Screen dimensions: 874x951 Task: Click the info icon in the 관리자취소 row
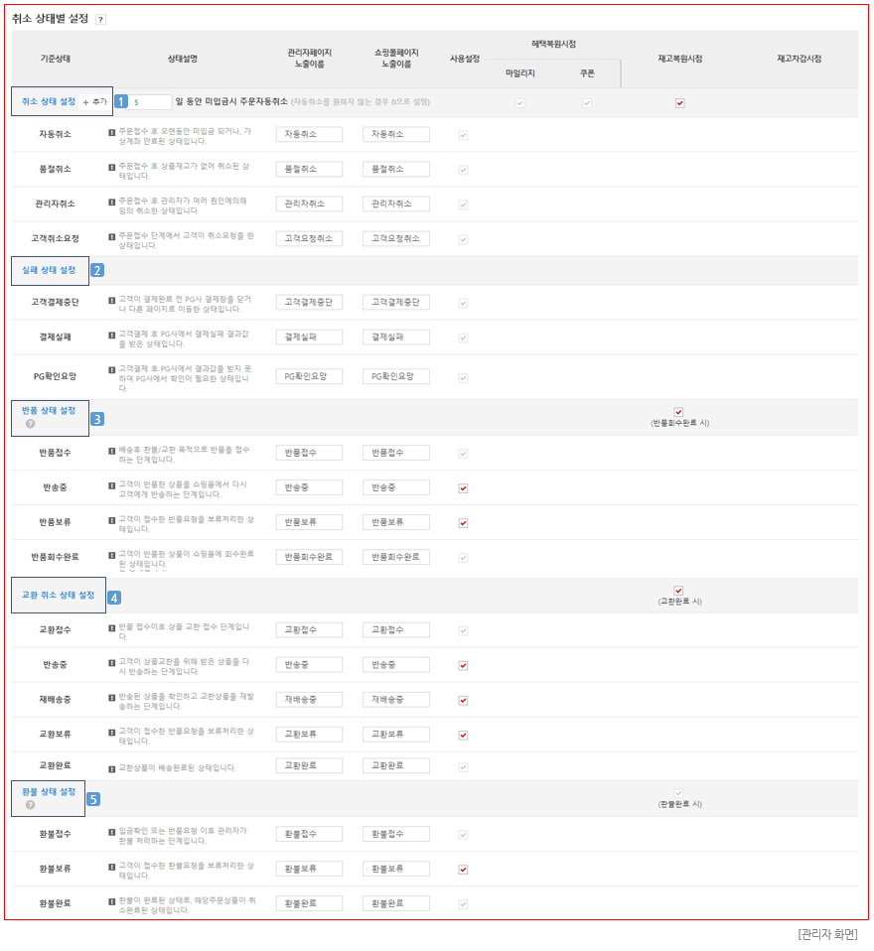(x=111, y=202)
